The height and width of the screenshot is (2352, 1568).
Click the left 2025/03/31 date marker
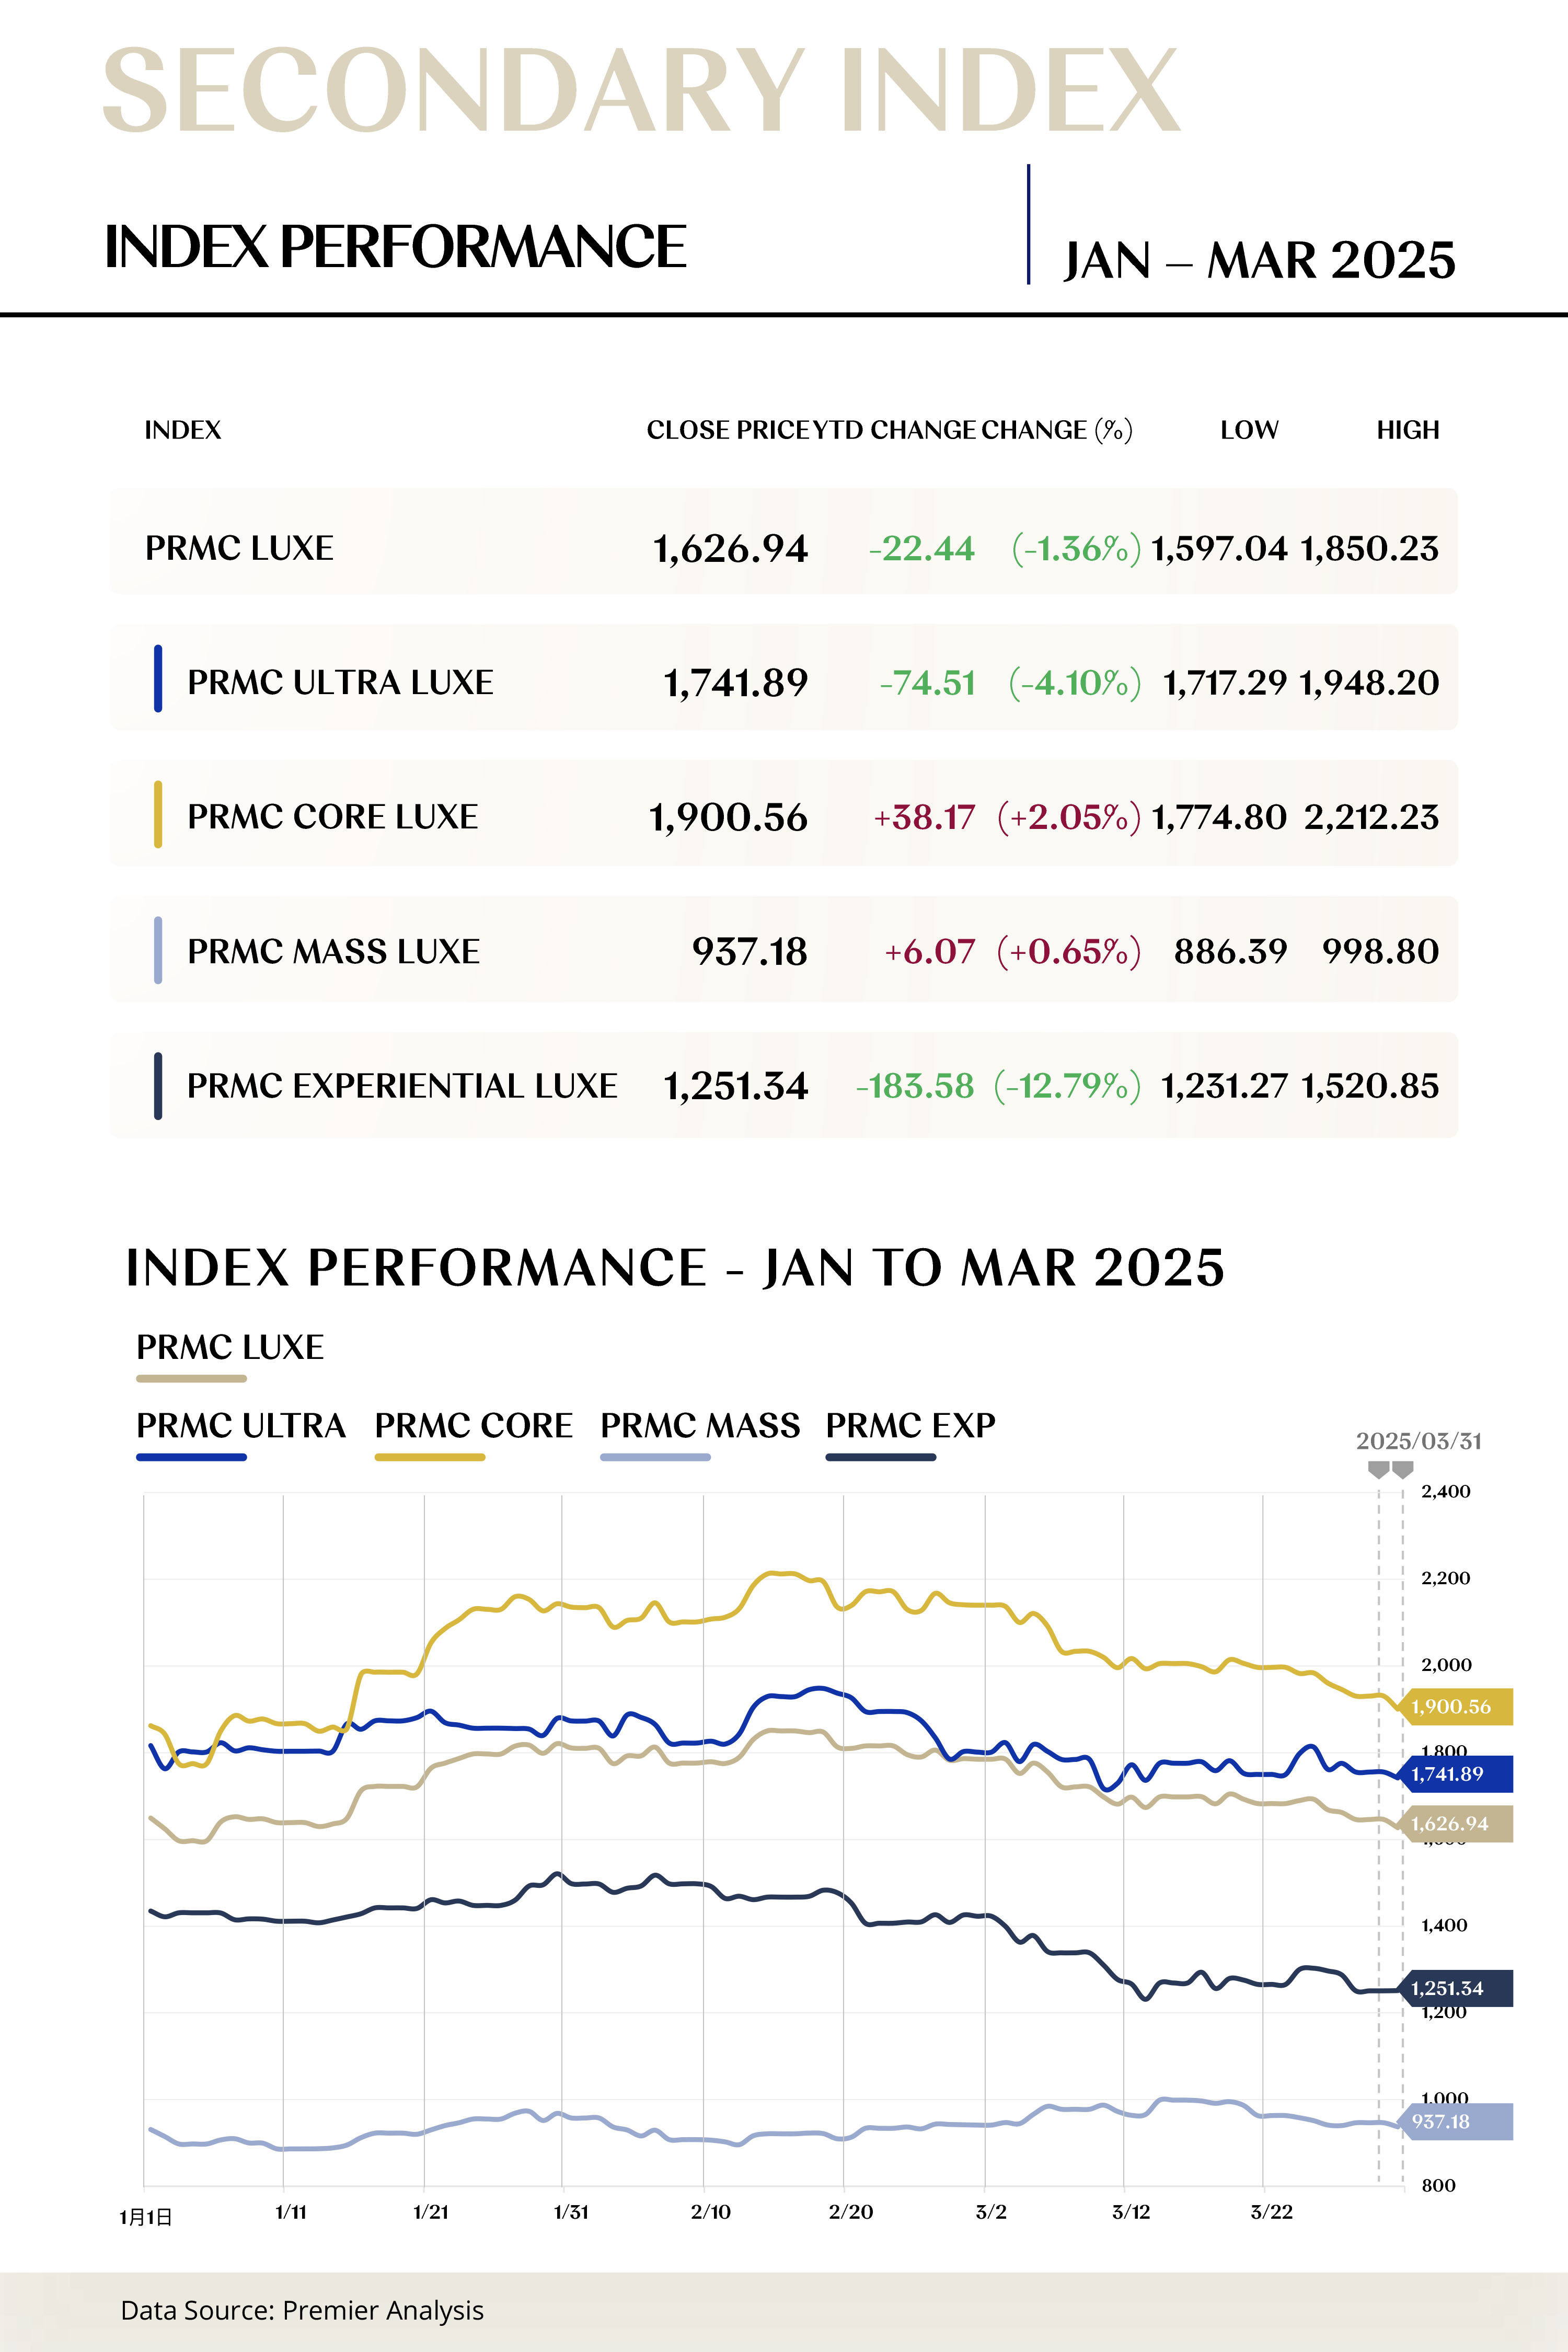click(1378, 1469)
